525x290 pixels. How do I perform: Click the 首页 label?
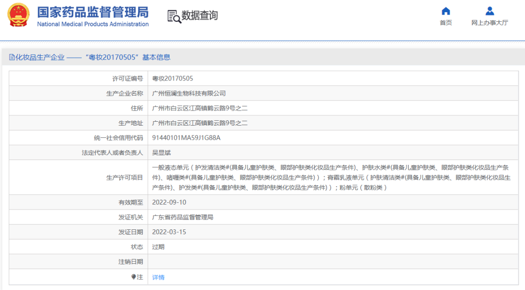(446, 23)
